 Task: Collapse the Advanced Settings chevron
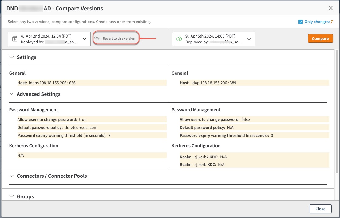[12, 94]
